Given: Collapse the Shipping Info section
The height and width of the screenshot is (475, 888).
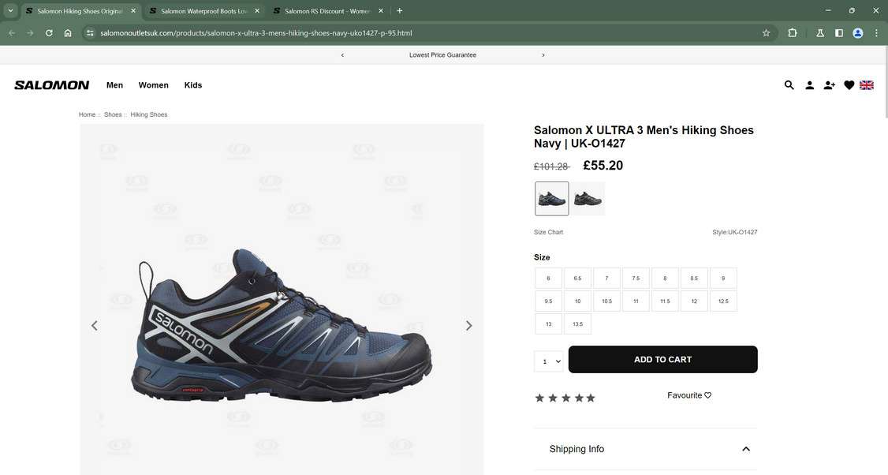Looking at the screenshot, I should click(746, 449).
